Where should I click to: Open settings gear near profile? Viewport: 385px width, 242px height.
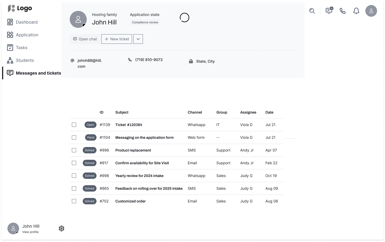[x=62, y=228]
